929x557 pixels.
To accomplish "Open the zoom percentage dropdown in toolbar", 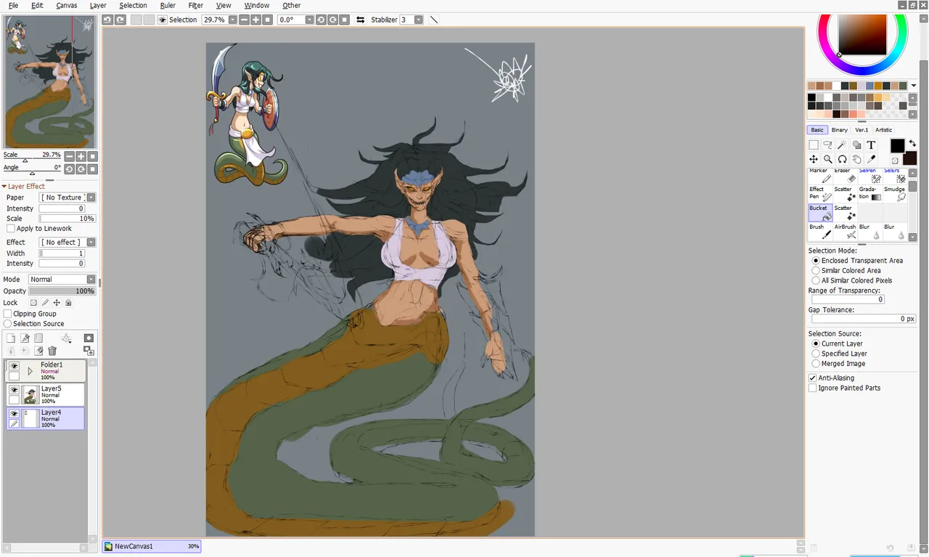I will tap(232, 20).
